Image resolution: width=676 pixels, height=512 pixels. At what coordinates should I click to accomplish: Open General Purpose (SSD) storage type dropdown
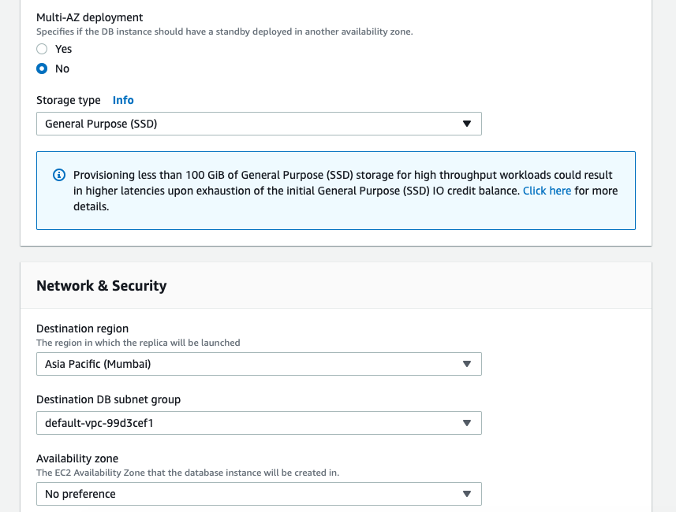(259, 124)
